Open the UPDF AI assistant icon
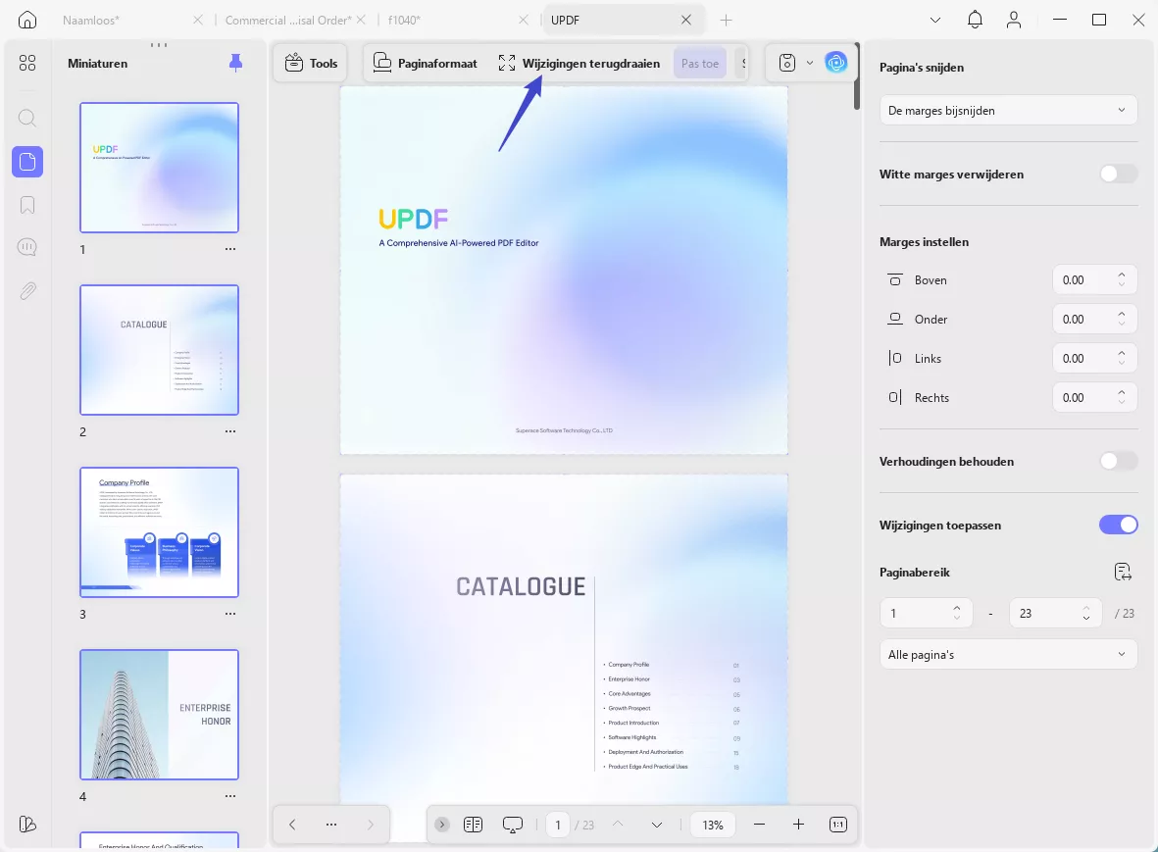This screenshot has width=1158, height=852. [x=836, y=63]
